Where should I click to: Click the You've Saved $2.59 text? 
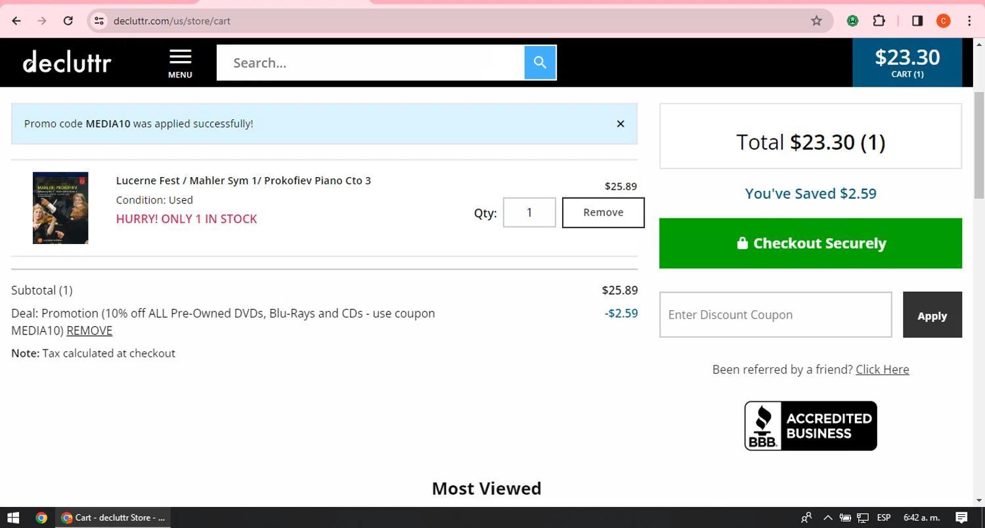click(810, 193)
